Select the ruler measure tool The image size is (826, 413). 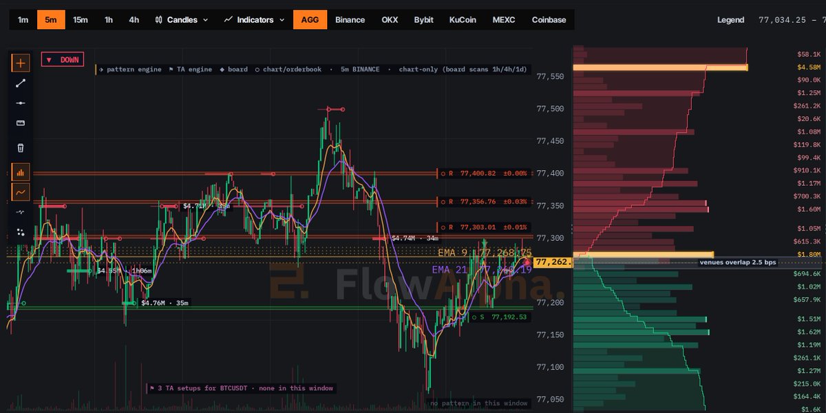pos(21,123)
